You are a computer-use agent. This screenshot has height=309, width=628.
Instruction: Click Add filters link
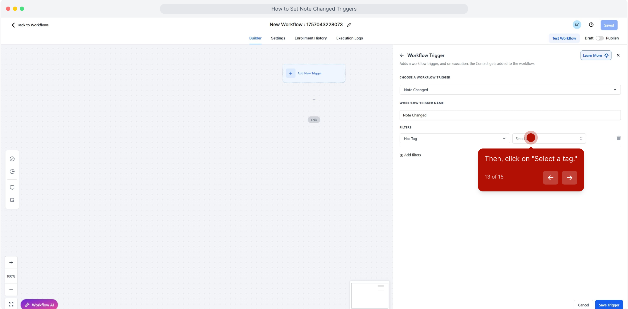pyautogui.click(x=410, y=155)
